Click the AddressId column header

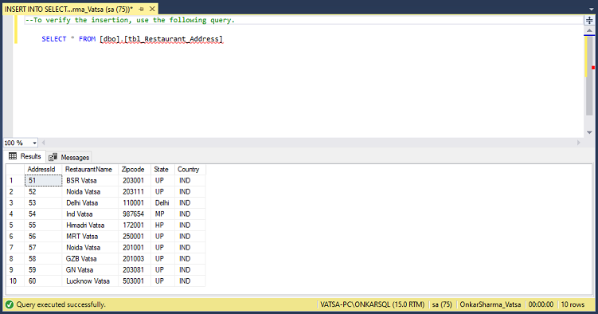point(43,170)
